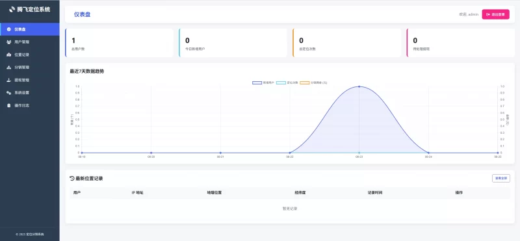Open 分销管理 in the sidebar

pyautogui.click(x=30, y=68)
